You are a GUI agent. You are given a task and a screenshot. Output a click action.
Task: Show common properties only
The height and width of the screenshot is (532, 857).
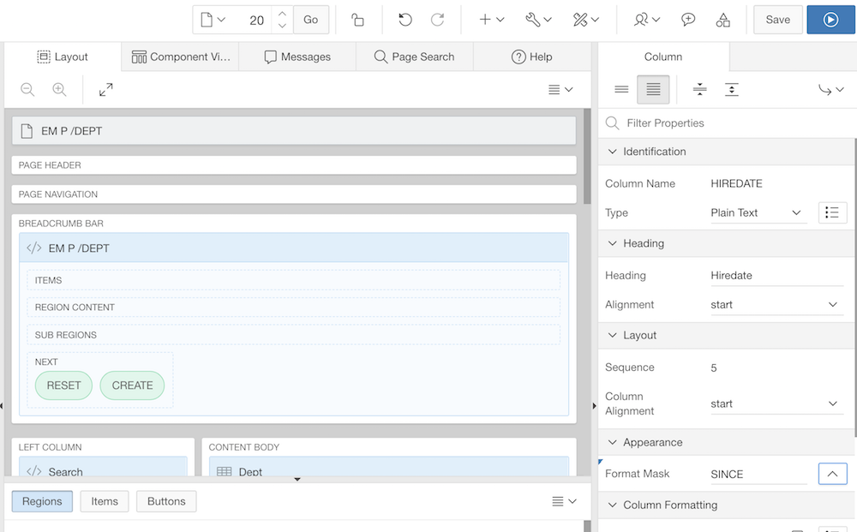coord(621,89)
